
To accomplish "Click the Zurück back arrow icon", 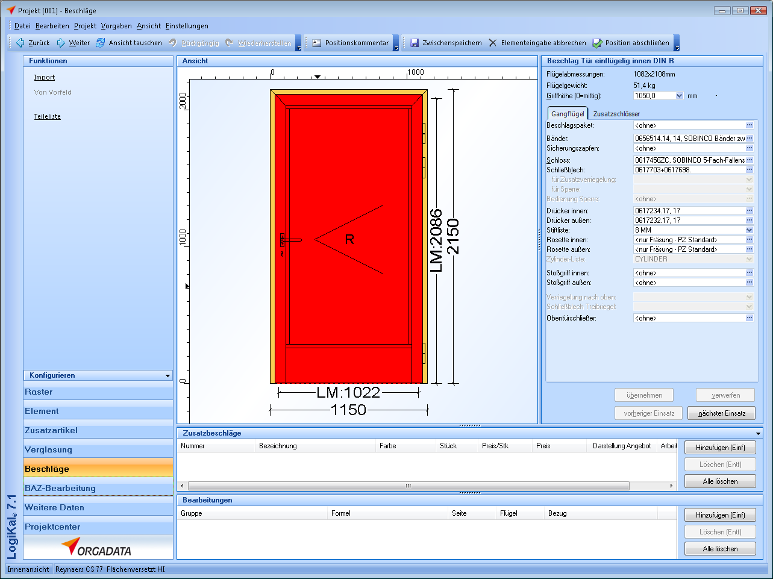I will pos(20,43).
